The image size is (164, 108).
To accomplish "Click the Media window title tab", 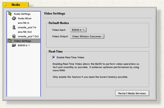I will (16, 5).
